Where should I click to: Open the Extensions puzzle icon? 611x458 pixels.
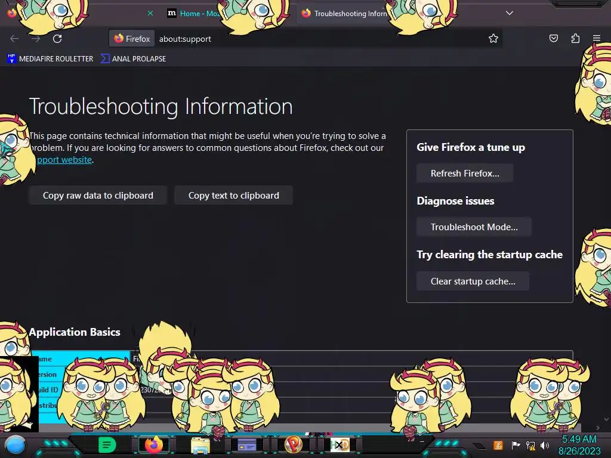tap(575, 38)
